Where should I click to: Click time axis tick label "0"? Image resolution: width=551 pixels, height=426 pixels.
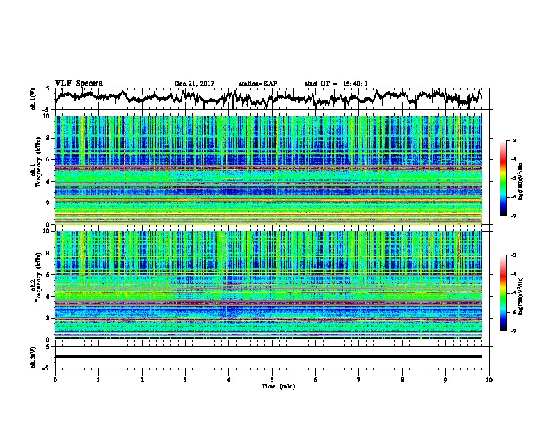[x=55, y=379]
